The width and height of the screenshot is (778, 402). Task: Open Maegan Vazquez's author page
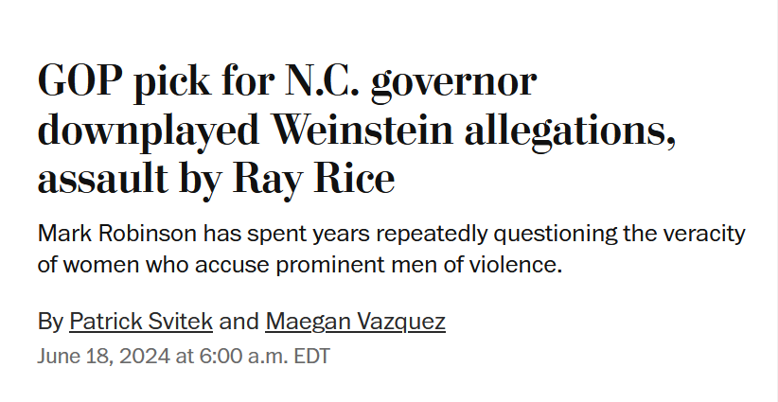(355, 323)
